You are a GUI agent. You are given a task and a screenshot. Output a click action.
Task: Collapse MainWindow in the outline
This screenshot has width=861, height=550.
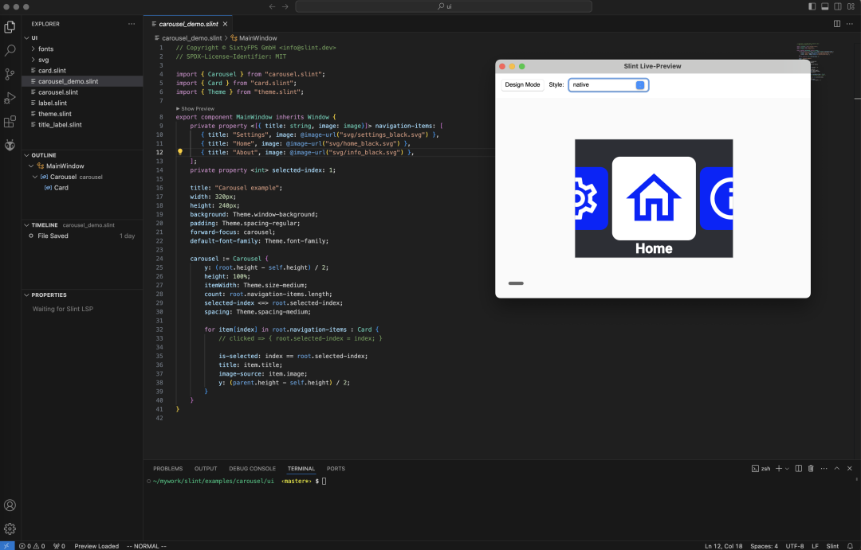[x=31, y=166]
